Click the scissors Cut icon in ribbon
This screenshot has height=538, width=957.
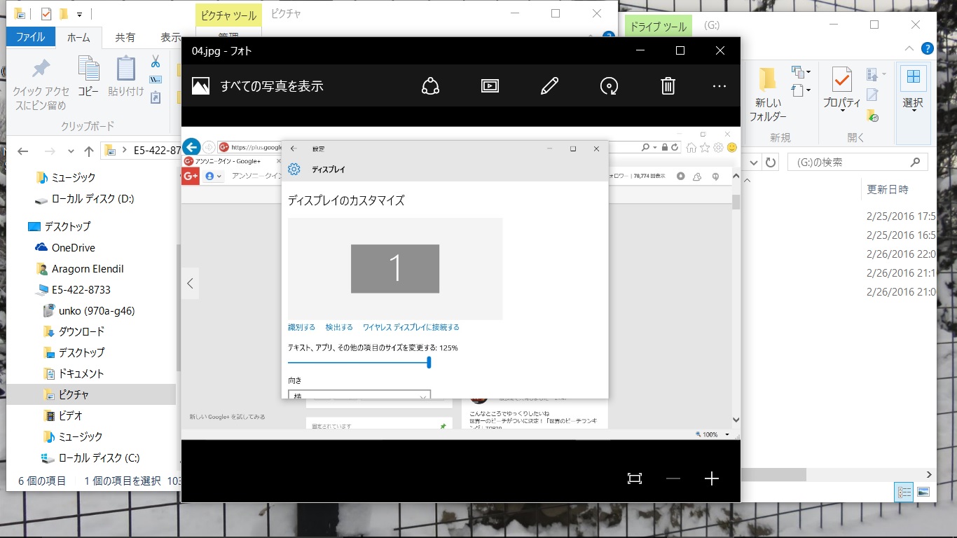coord(156,62)
